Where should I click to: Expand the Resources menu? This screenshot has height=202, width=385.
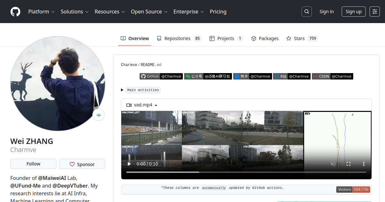pos(110,12)
